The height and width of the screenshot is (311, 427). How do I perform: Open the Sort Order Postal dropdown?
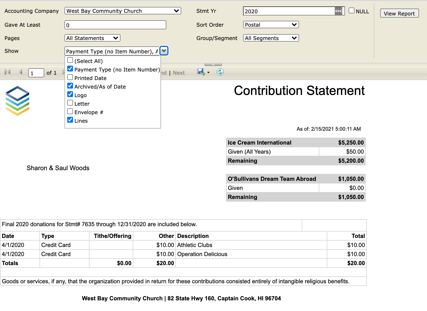point(271,25)
